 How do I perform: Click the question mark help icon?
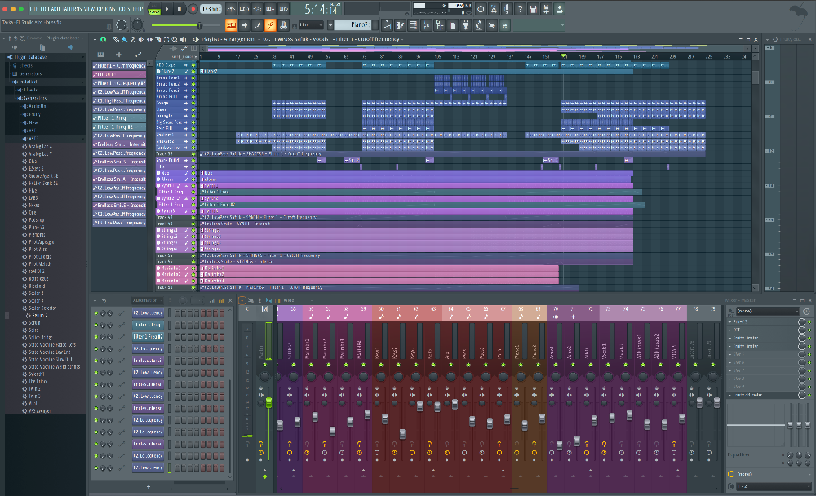[x=520, y=9]
